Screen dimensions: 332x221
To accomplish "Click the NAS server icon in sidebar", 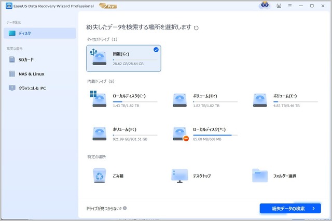I will tap(12, 73).
